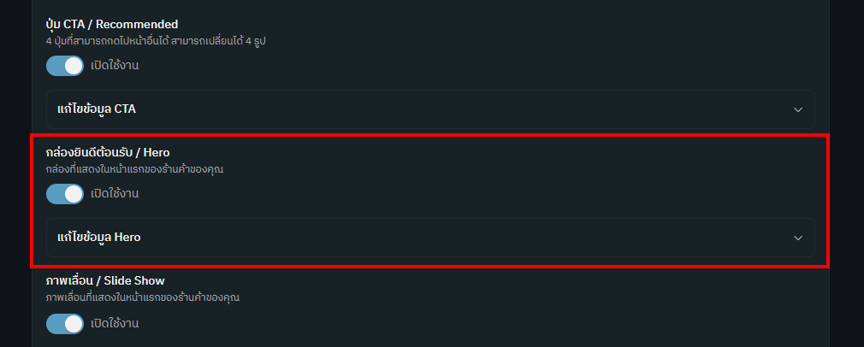Select the ภาพเลื่อน / Slide Show heading

104,280
